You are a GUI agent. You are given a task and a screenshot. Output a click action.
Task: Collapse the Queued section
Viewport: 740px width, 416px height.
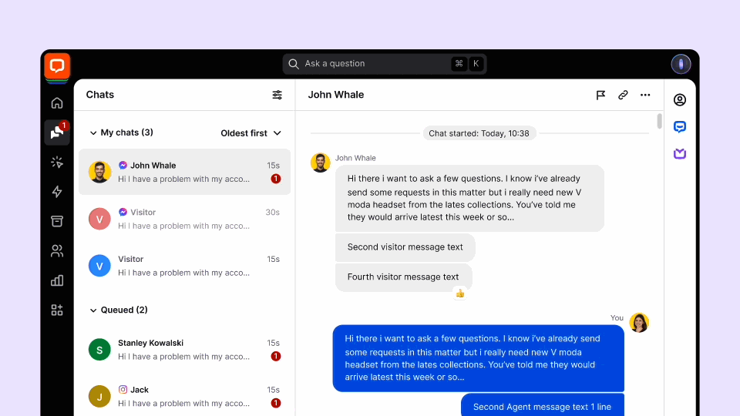tap(94, 310)
